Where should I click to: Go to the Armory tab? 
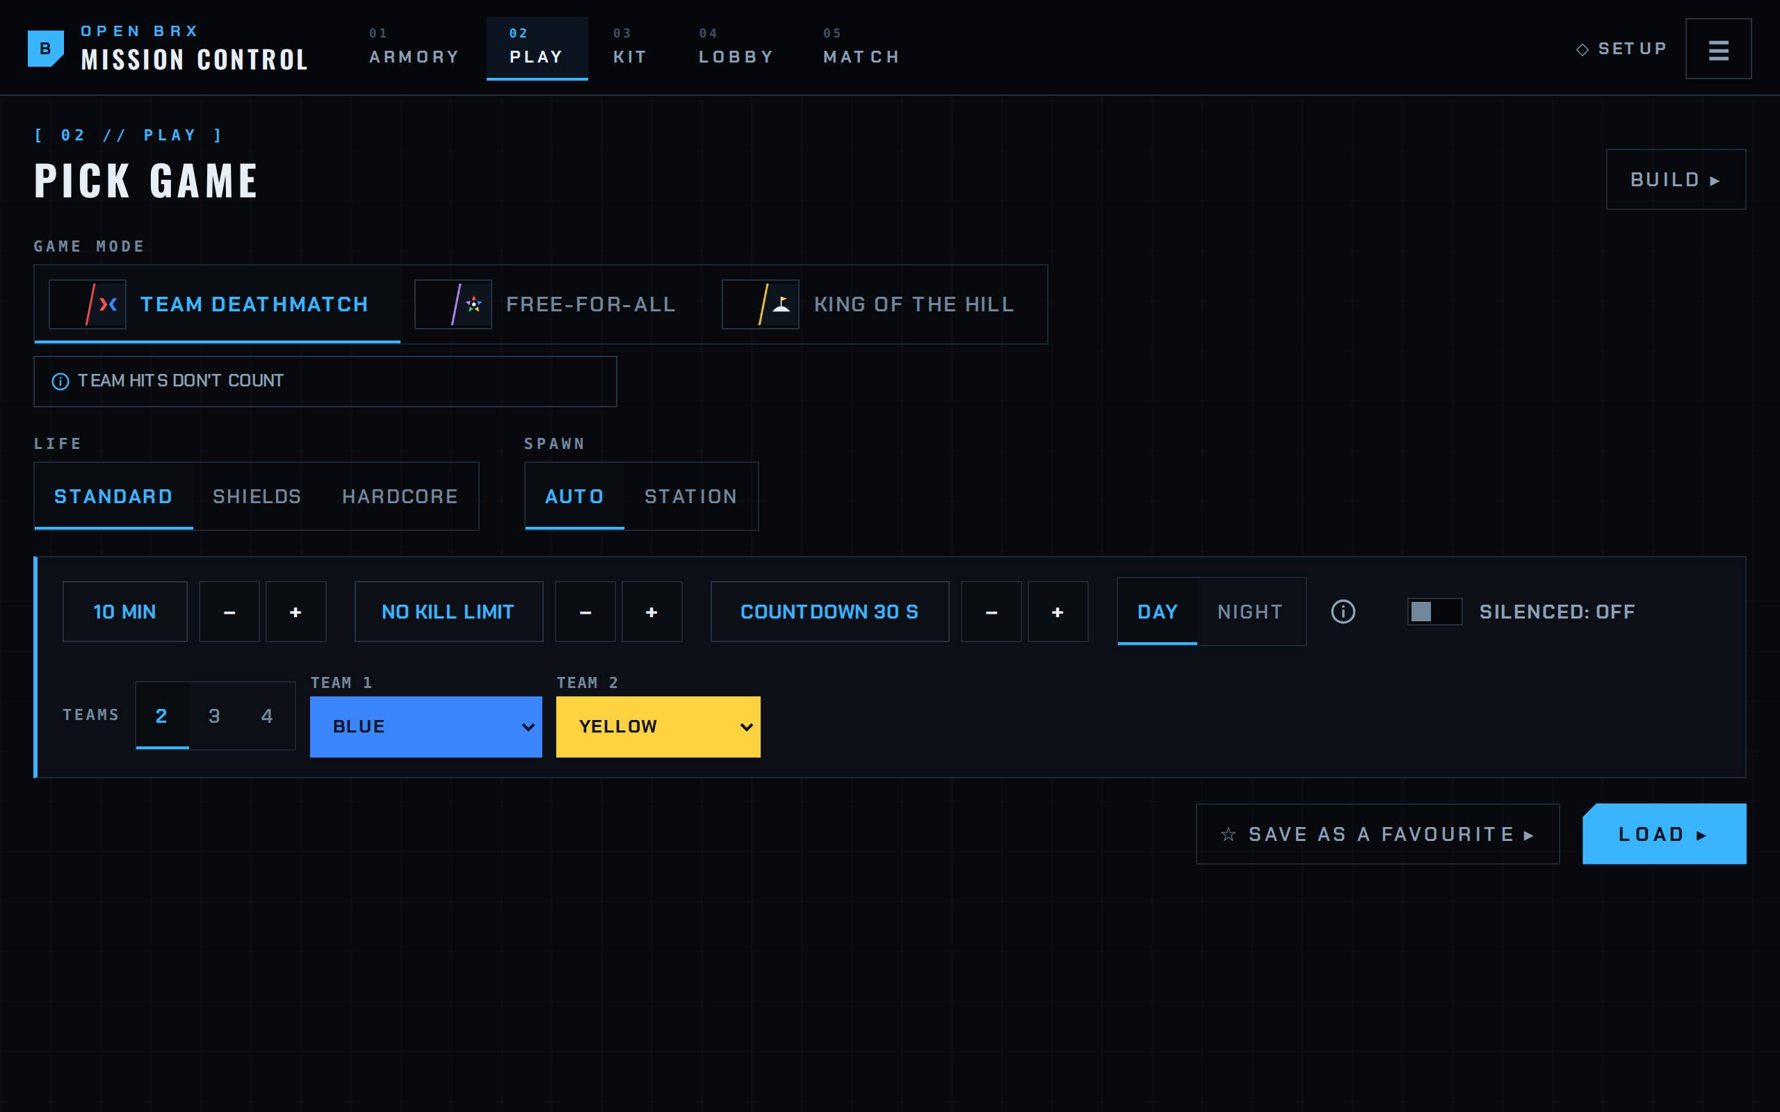coord(414,49)
